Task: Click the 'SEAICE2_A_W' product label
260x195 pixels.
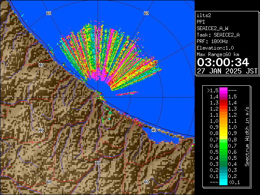Action: tap(212, 28)
